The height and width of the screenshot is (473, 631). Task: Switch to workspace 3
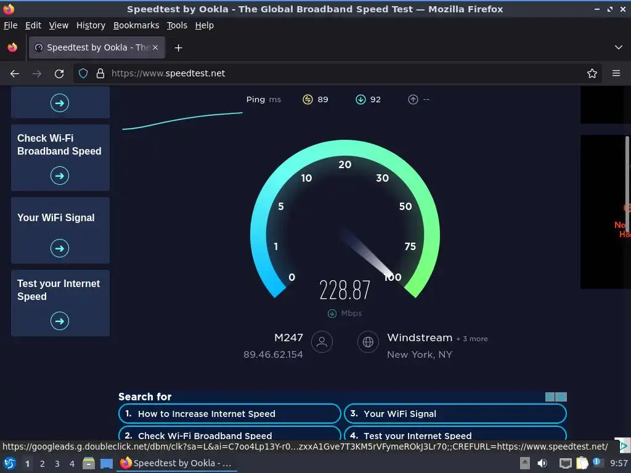[57, 464]
